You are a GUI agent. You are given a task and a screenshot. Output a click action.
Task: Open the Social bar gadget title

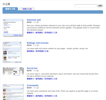32,68
